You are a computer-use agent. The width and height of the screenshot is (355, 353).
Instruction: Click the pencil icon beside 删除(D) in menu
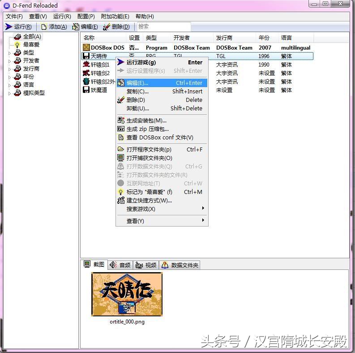(121, 100)
